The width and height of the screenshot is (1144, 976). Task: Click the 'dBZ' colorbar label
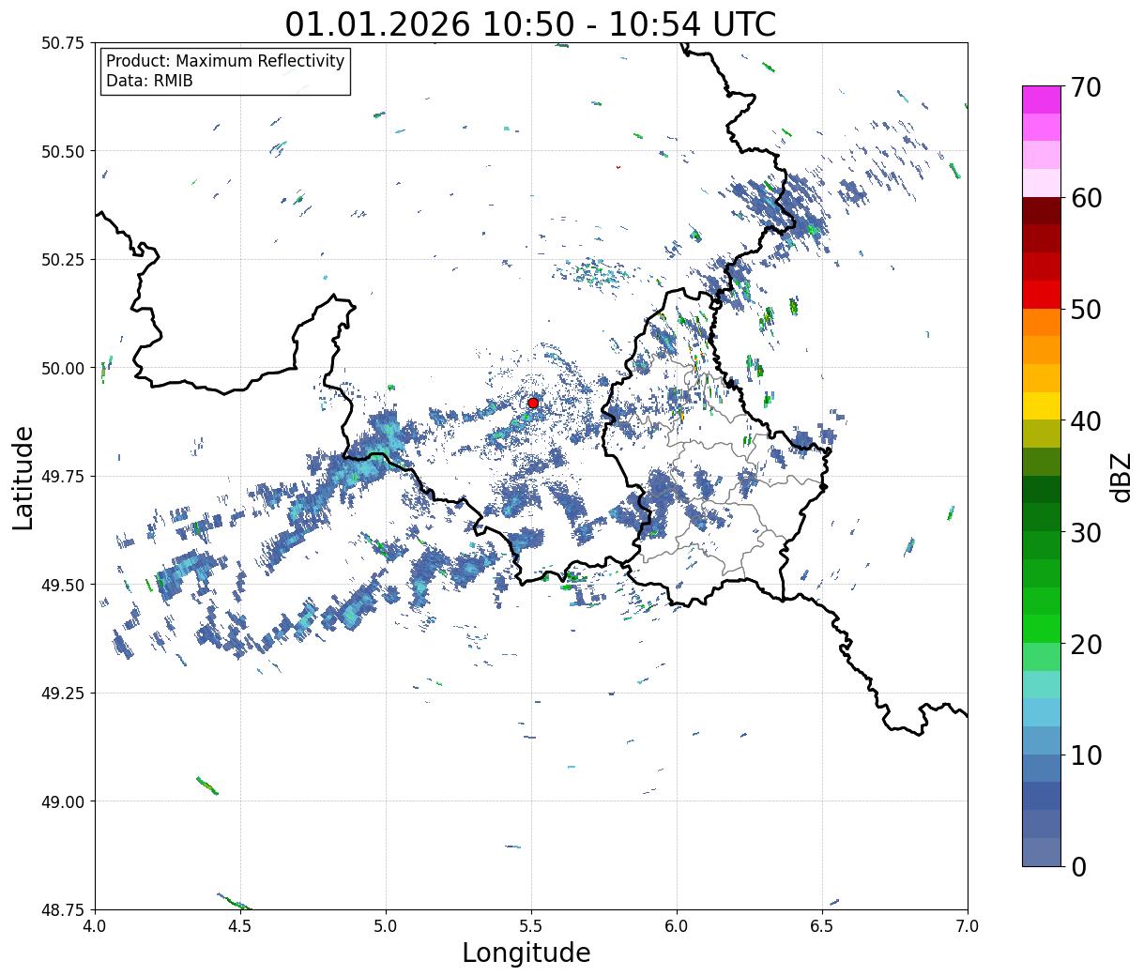(1121, 477)
